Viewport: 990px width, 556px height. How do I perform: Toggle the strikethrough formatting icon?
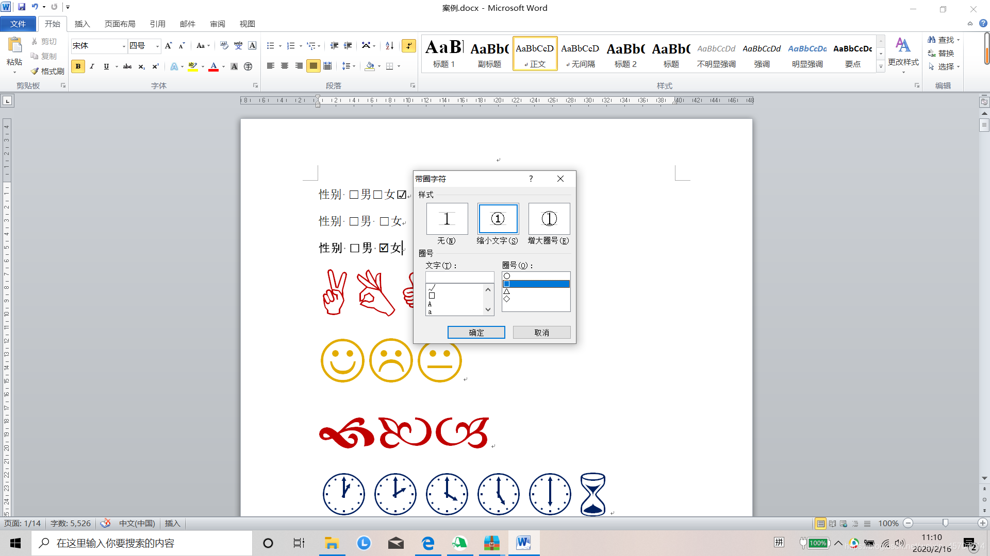(127, 66)
